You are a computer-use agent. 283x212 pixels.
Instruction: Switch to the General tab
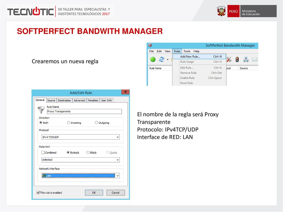[40, 100]
